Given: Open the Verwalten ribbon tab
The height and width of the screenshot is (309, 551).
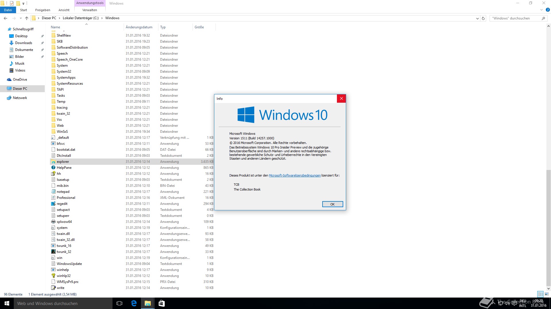Looking at the screenshot, I should tap(90, 10).
